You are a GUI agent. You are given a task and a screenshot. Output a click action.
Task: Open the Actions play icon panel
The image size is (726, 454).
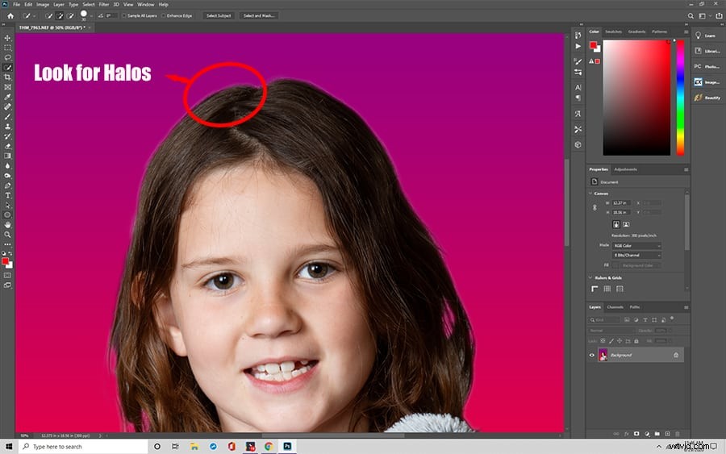(578, 46)
